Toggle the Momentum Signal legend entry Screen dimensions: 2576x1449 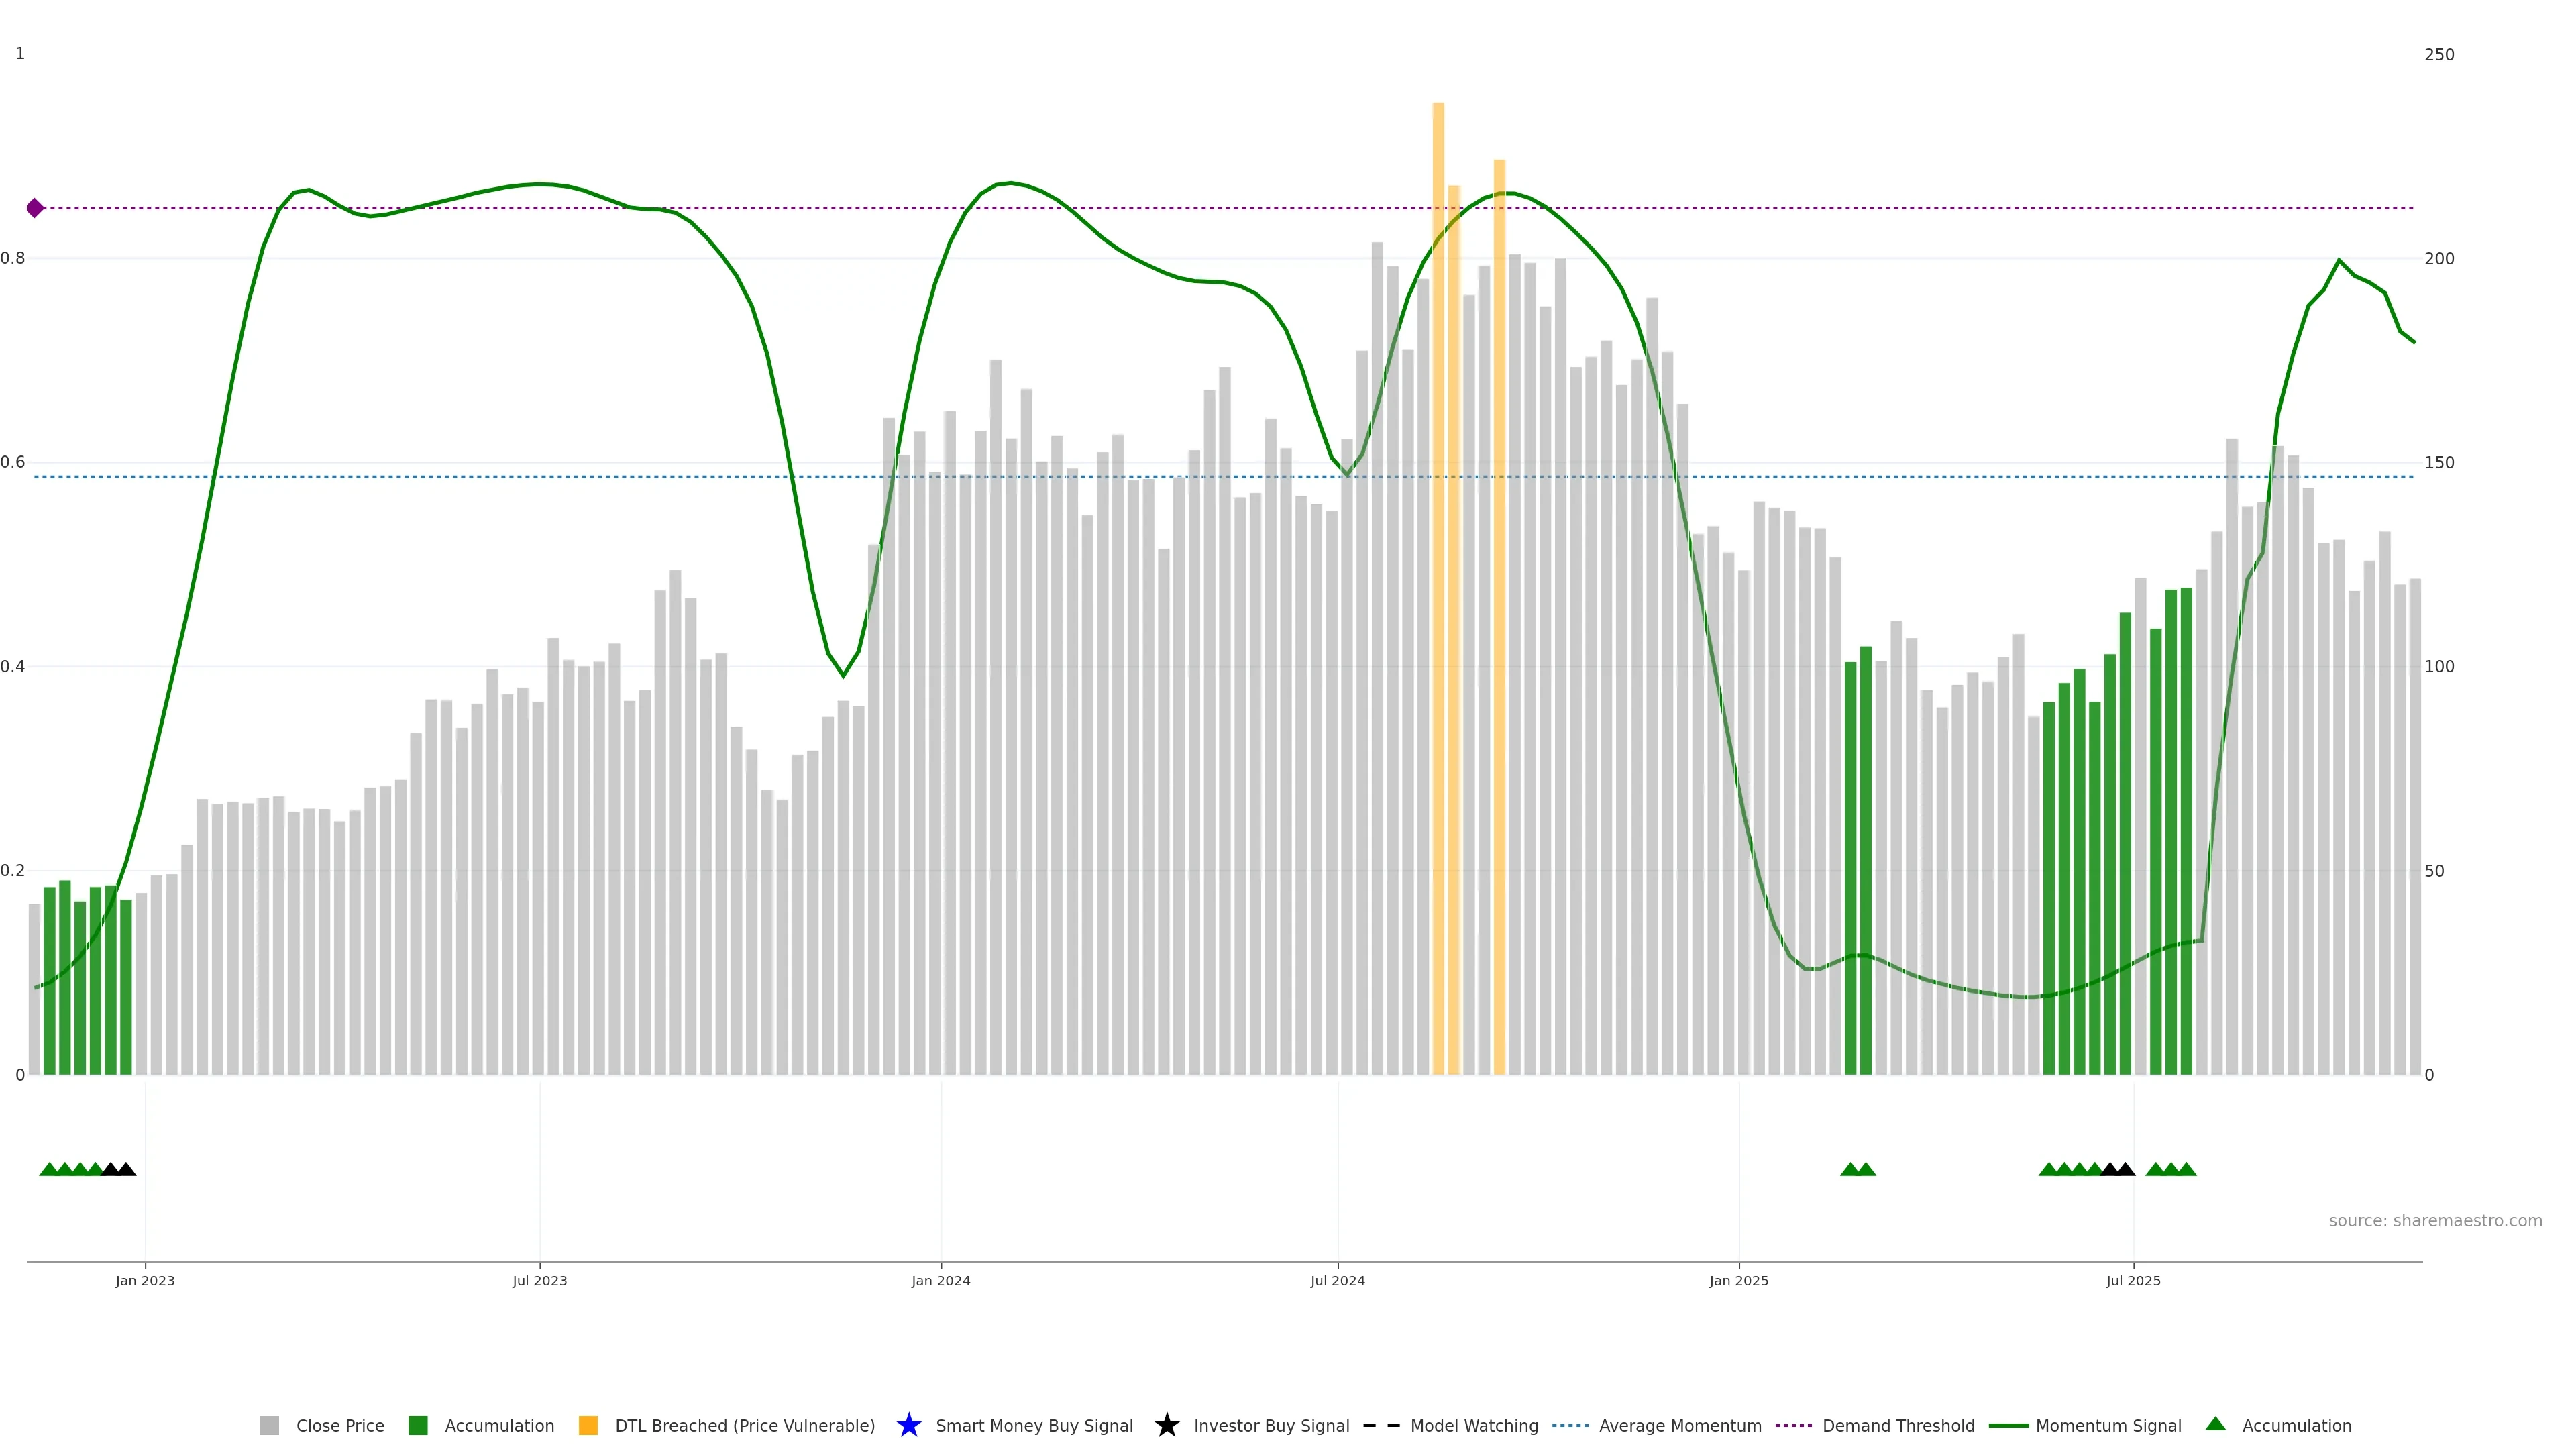click(x=2108, y=1425)
